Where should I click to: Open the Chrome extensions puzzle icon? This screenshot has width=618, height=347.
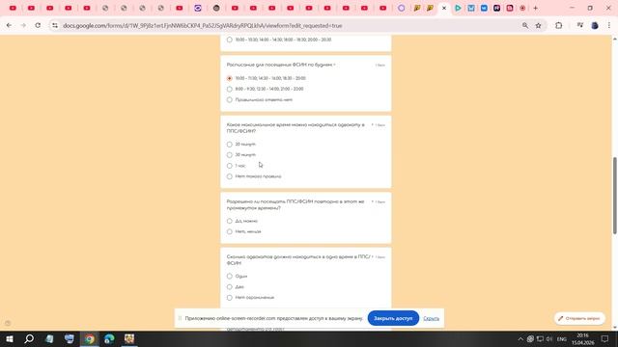point(559,26)
